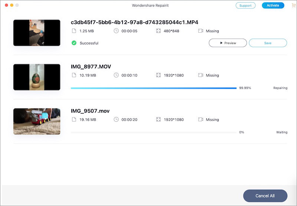
Task: Click file name c3db45f7-5bb6-4b12-97a8-d743285044c1.MP4
Action: point(134,22)
